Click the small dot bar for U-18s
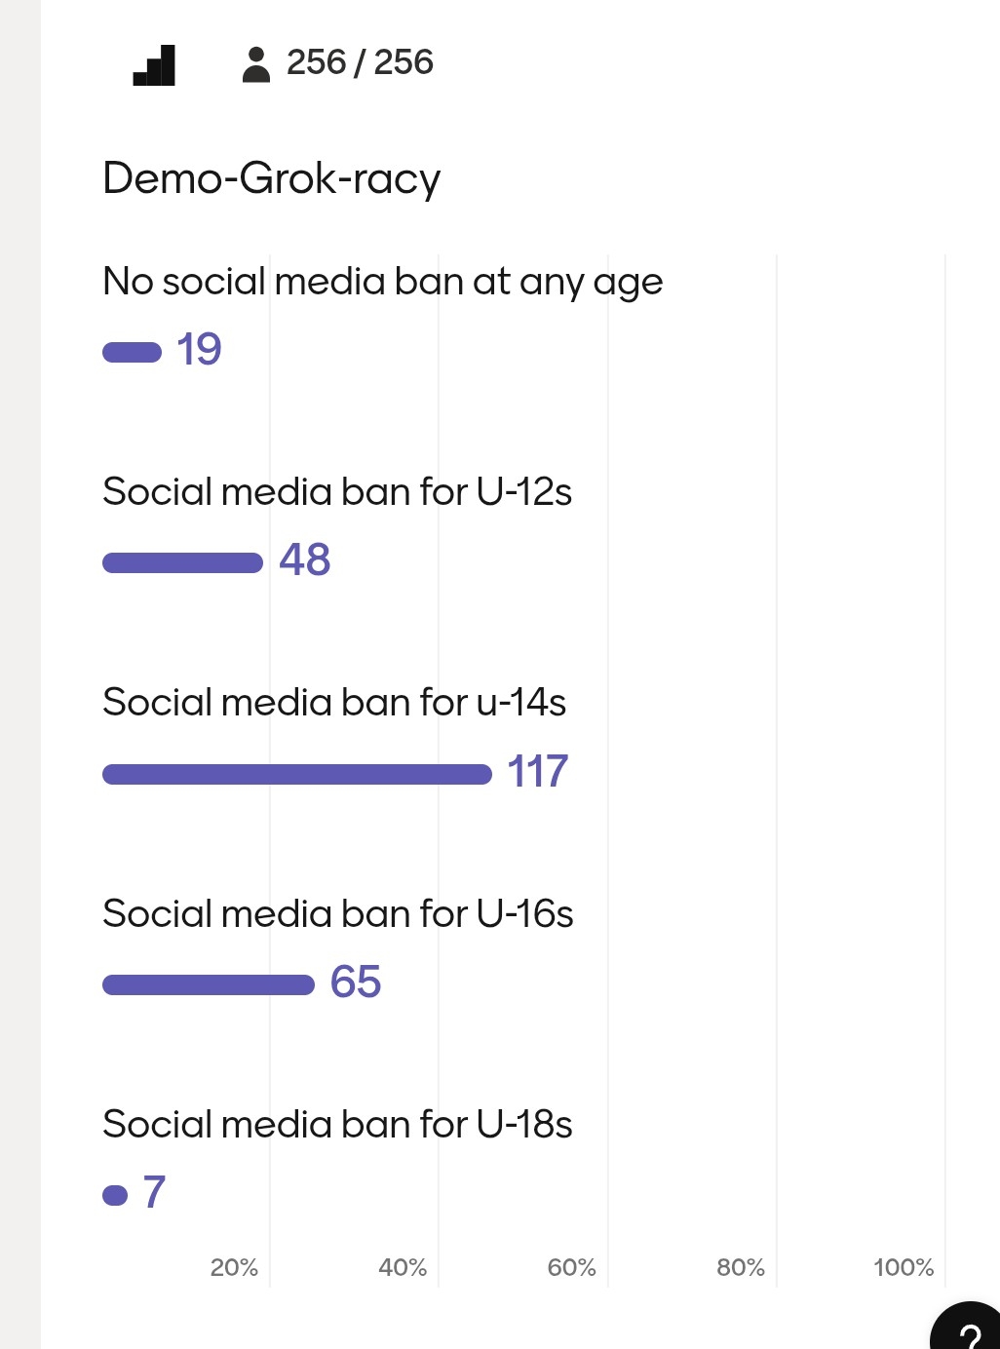Screen dimensions: 1000x1349 pyautogui.click(x=115, y=1195)
